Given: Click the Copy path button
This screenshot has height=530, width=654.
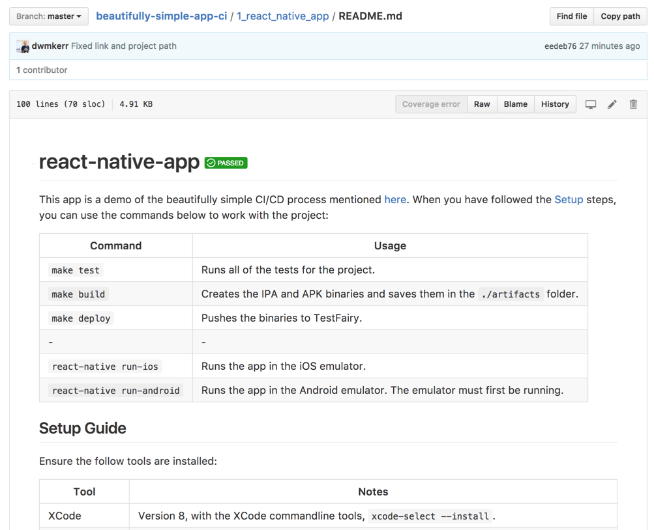Looking at the screenshot, I should click(x=620, y=16).
